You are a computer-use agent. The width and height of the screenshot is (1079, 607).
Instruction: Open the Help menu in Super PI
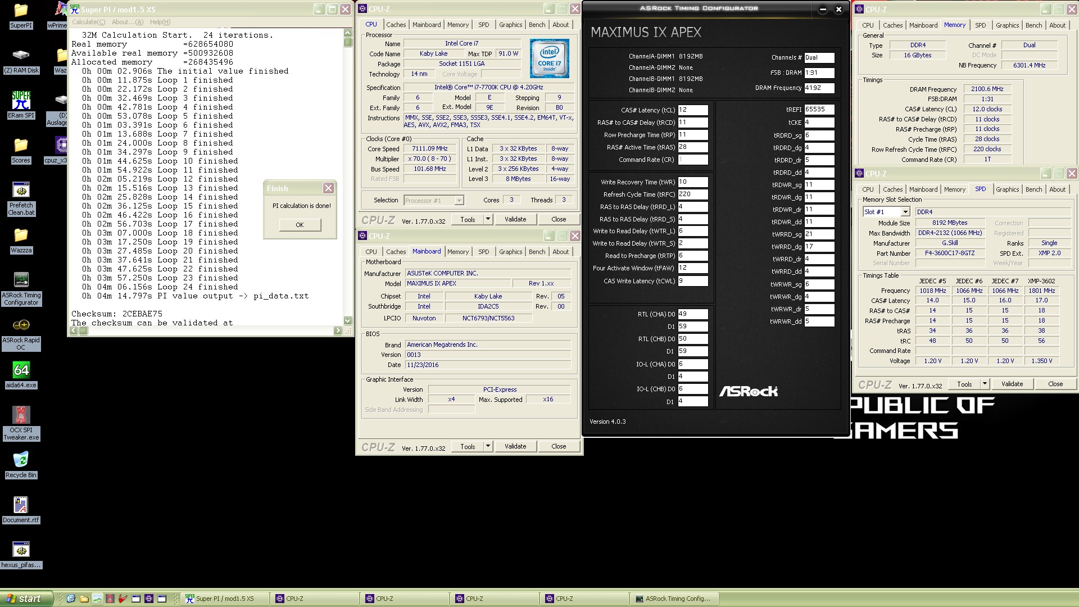pyautogui.click(x=160, y=22)
